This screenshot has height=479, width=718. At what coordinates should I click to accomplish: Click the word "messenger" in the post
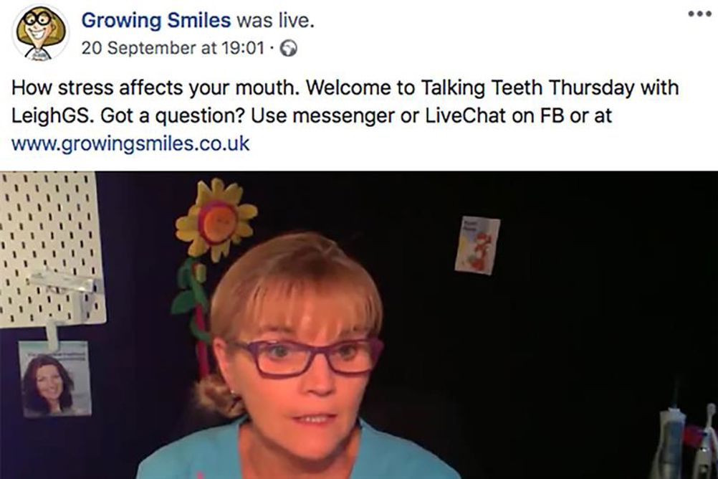click(x=343, y=116)
